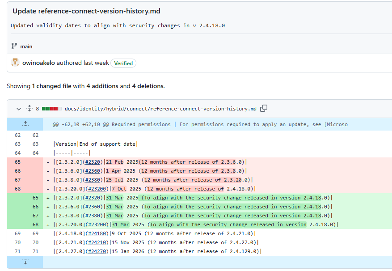Collapse the reference-connect-version-history.md diff

point(18,109)
